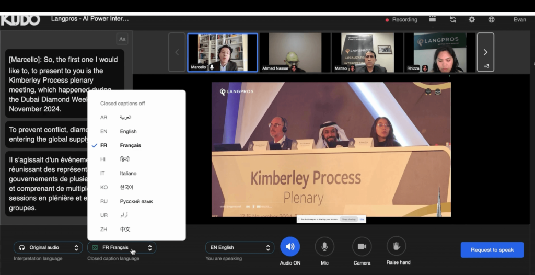The width and height of the screenshot is (535, 275).
Task: Click the shared Kimberley Process presentation
Action: (x=331, y=150)
